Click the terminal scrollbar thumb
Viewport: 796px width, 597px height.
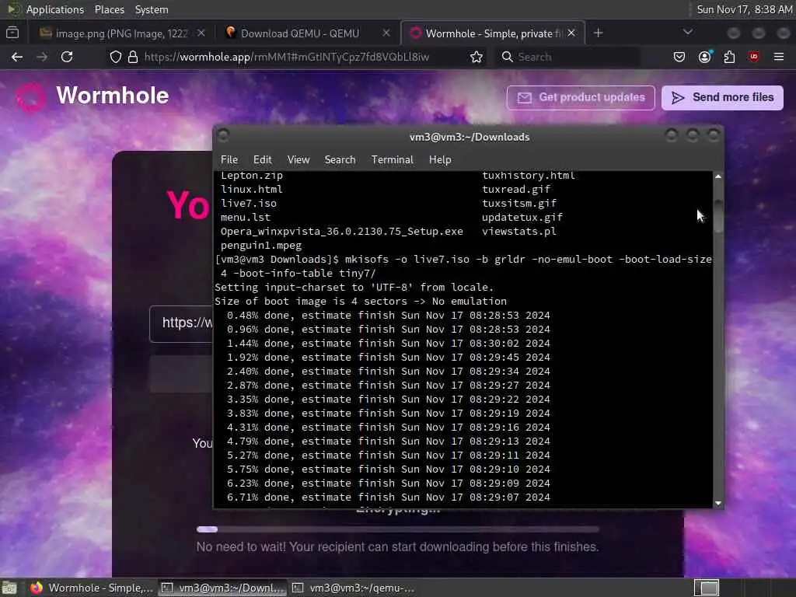pyautogui.click(x=717, y=216)
